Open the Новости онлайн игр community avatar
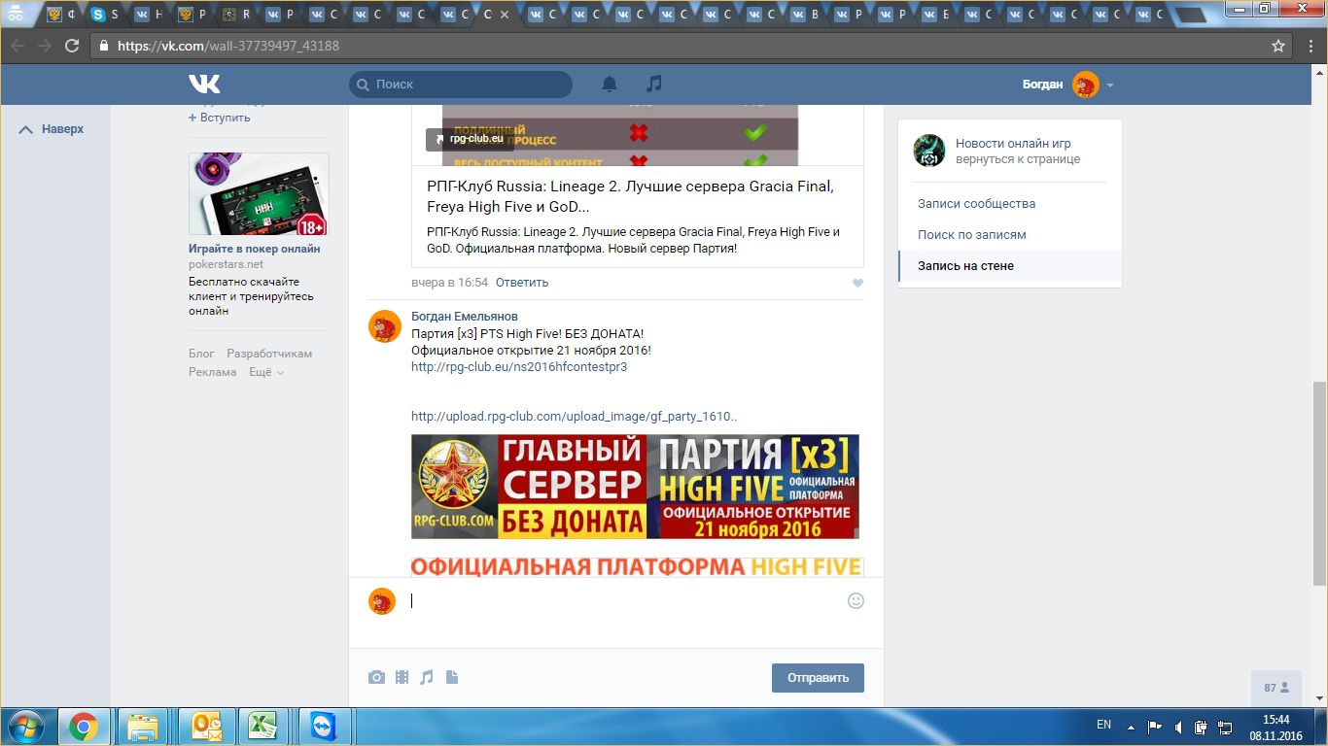 point(929,151)
